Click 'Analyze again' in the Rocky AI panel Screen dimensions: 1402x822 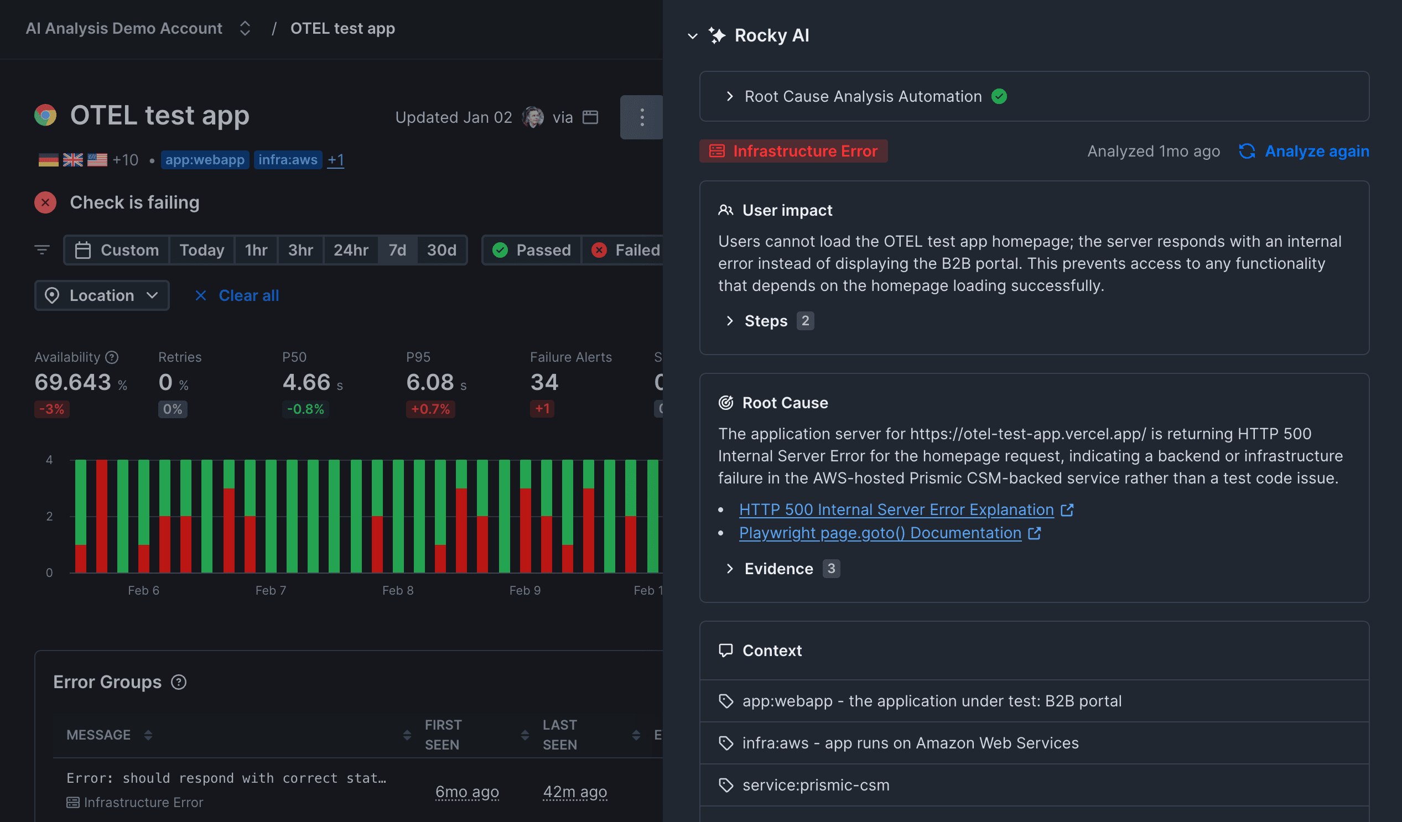pyautogui.click(x=1317, y=150)
